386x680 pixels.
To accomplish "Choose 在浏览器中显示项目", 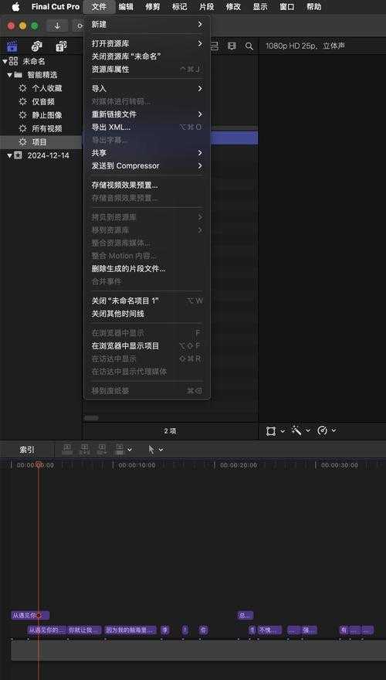I will click(147, 346).
